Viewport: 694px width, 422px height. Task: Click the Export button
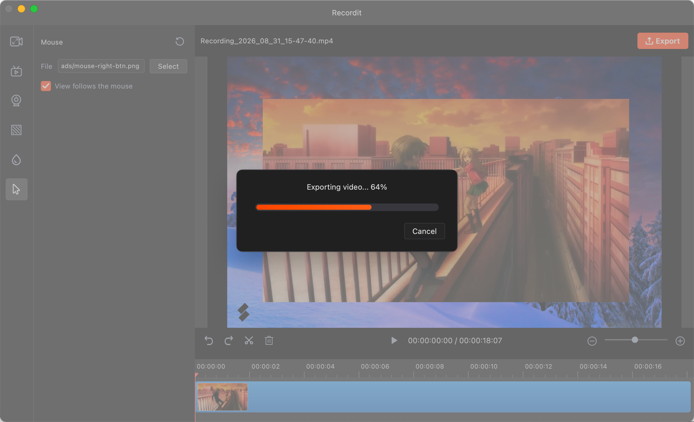[663, 41]
